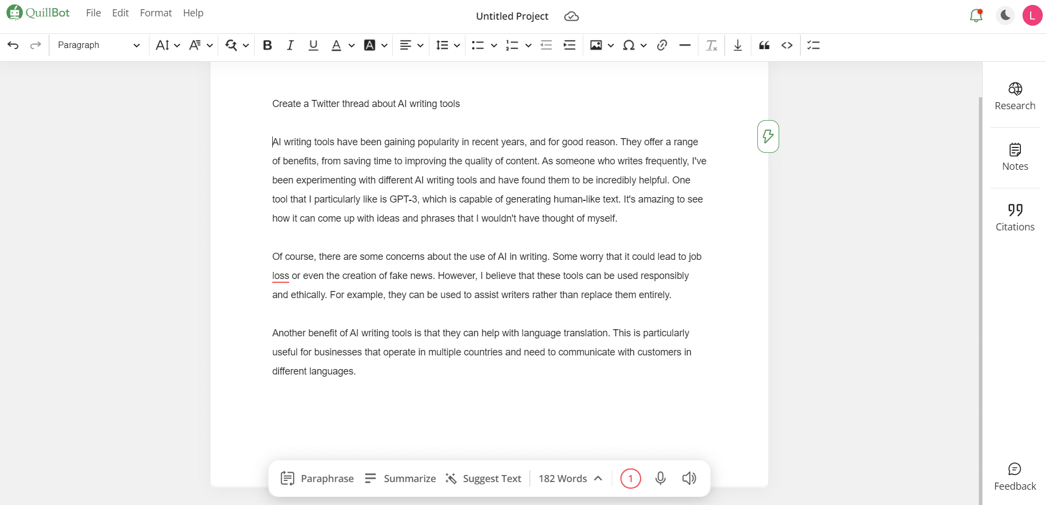Open the Citations side panel
This screenshot has width=1046, height=505.
1015,218
